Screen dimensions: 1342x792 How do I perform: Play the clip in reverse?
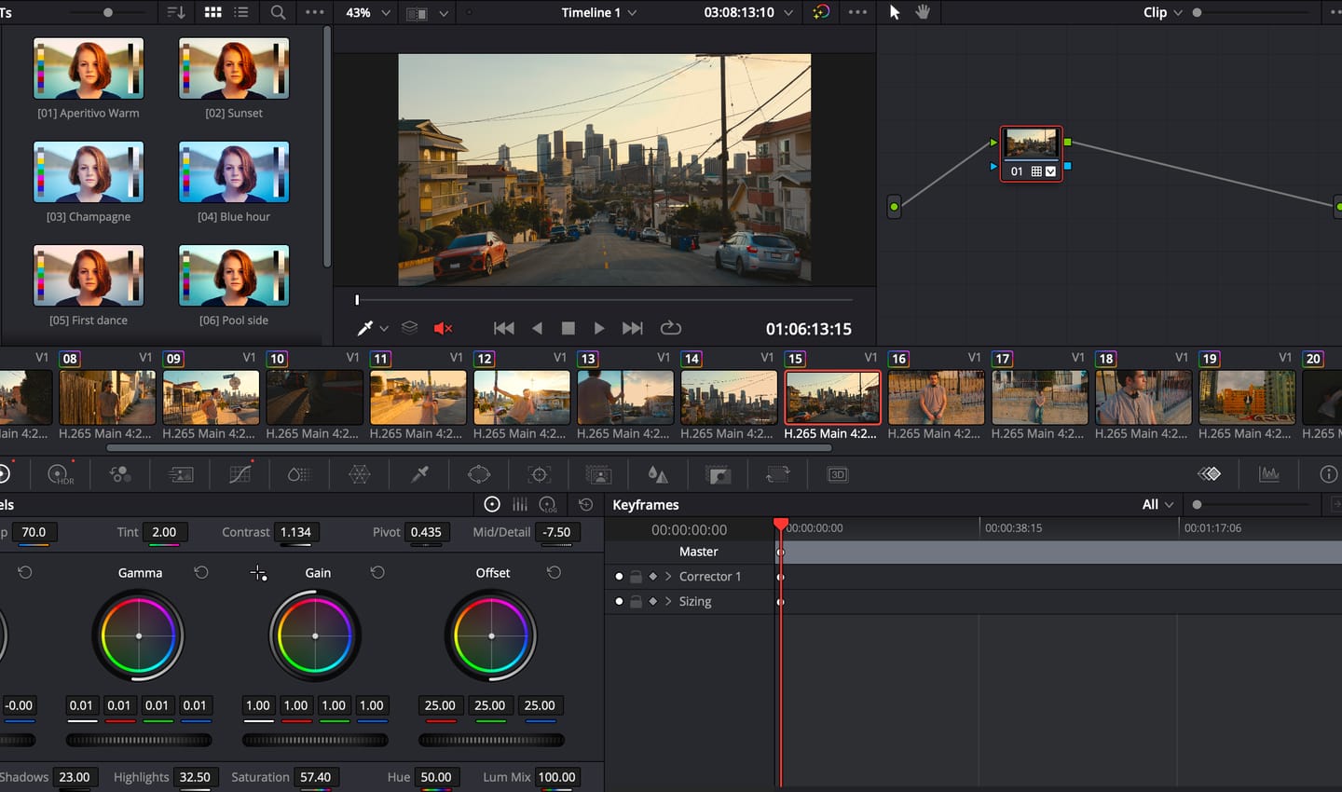537,328
